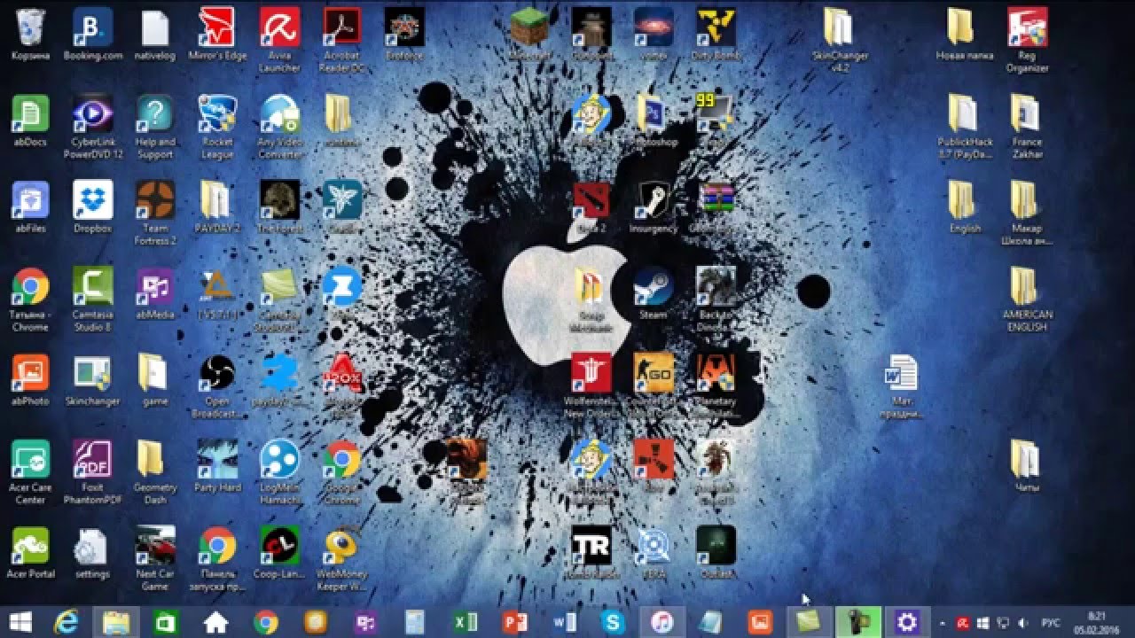Open Excel from the taskbar

point(465,622)
